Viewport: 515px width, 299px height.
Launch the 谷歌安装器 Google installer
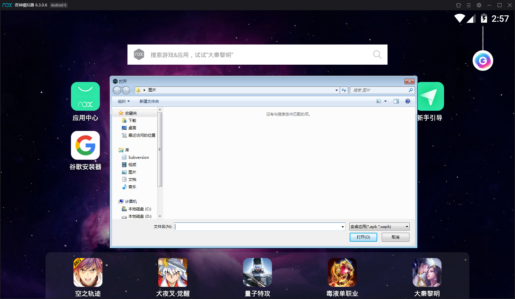(x=85, y=145)
